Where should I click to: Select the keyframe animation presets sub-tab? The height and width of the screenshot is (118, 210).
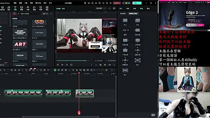tap(133, 13)
